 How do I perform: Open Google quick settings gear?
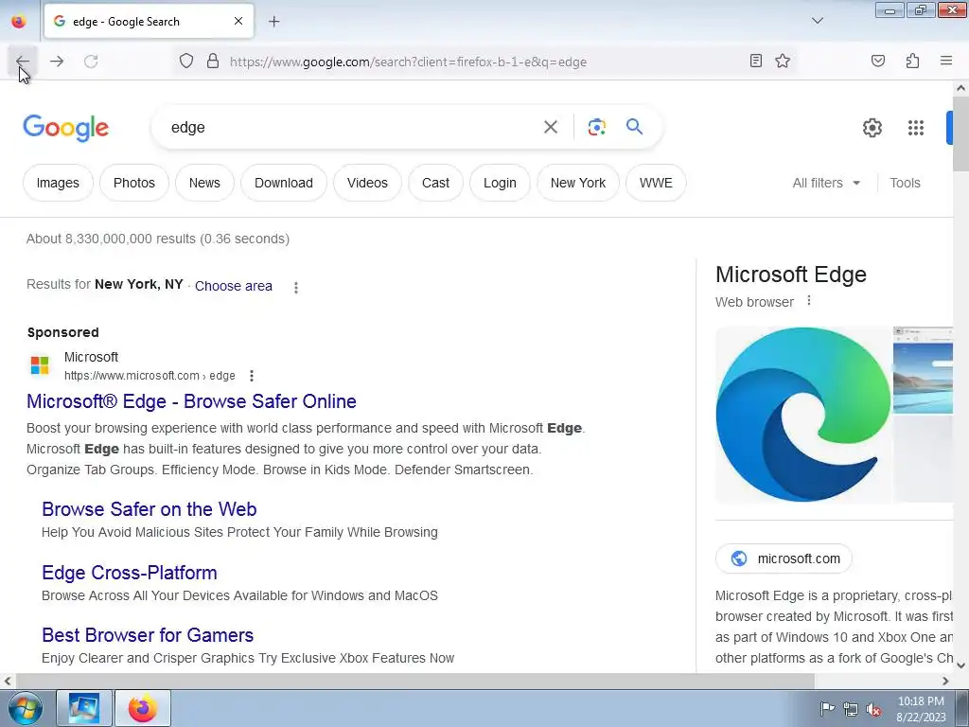[872, 128]
